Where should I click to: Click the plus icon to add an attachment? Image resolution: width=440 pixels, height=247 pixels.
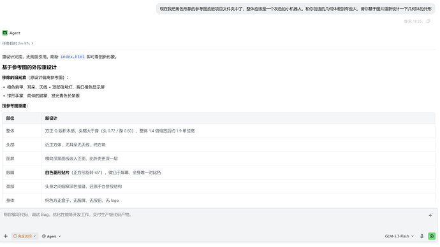tap(6, 236)
